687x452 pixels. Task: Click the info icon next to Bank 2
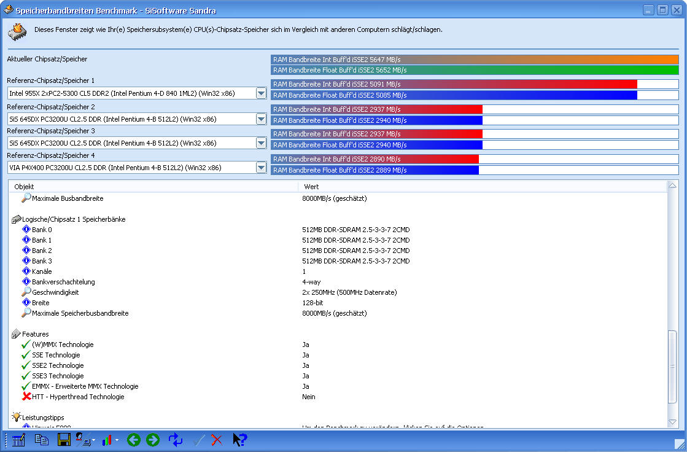pyautogui.click(x=26, y=251)
